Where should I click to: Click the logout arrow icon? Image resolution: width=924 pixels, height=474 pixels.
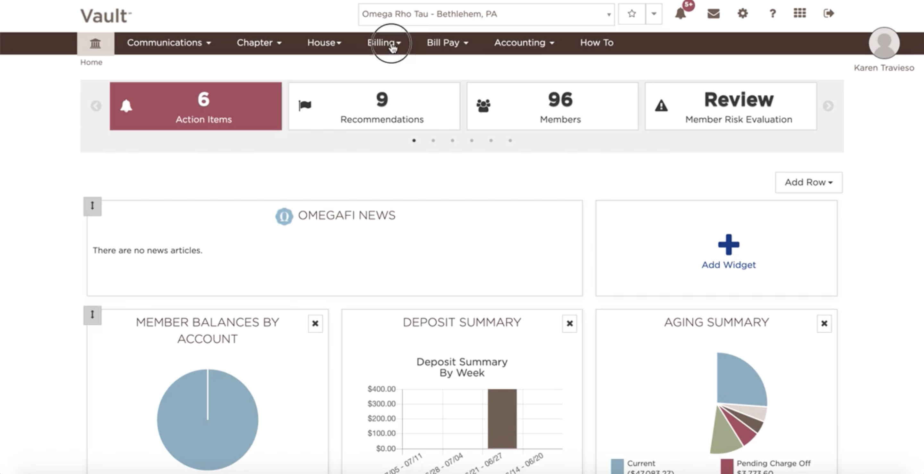tap(828, 13)
